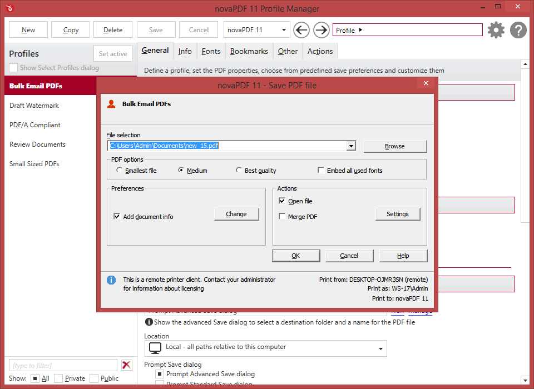
Task: Click the type to filter field
Action: (63, 365)
